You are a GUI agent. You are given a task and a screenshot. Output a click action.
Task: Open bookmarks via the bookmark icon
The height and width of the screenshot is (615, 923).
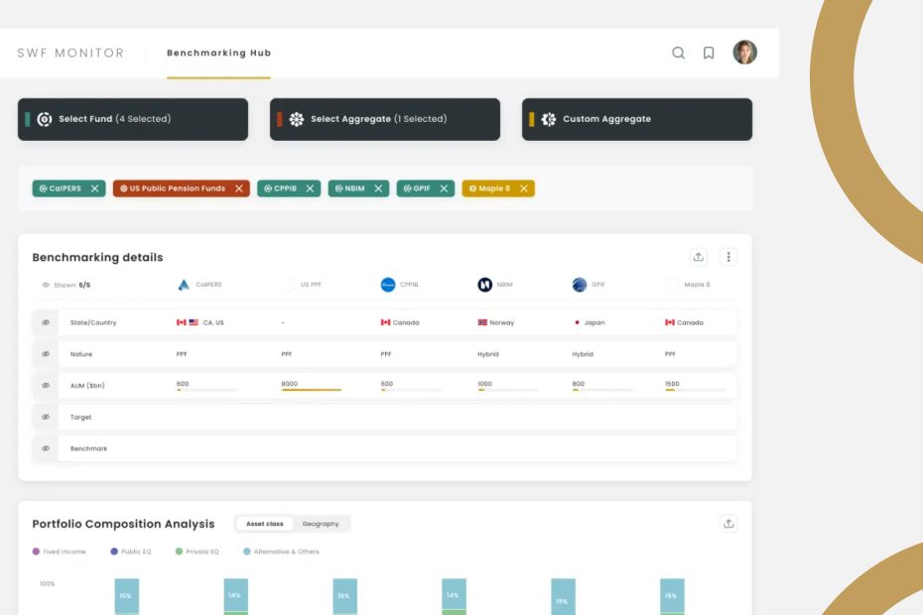click(x=709, y=54)
